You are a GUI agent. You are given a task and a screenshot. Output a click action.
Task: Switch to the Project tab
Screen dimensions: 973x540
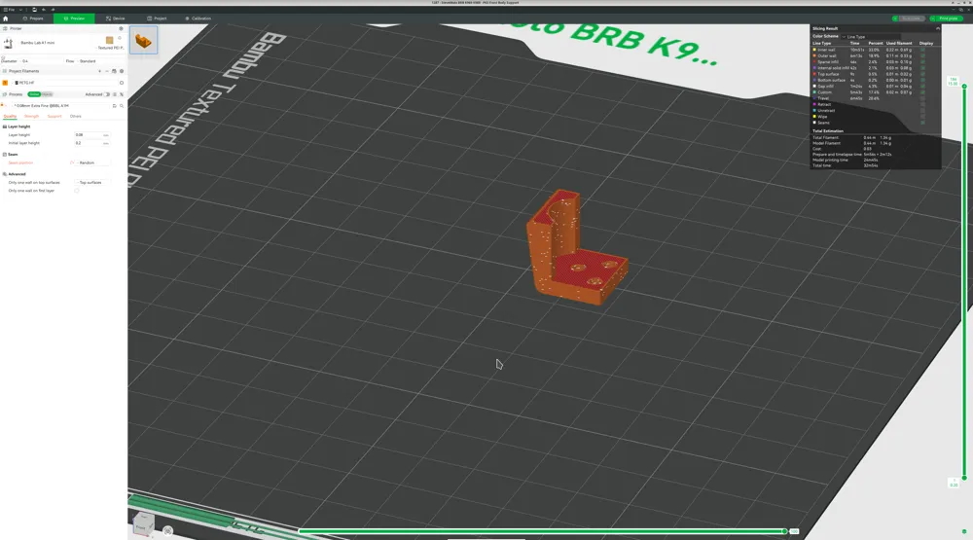pos(157,18)
